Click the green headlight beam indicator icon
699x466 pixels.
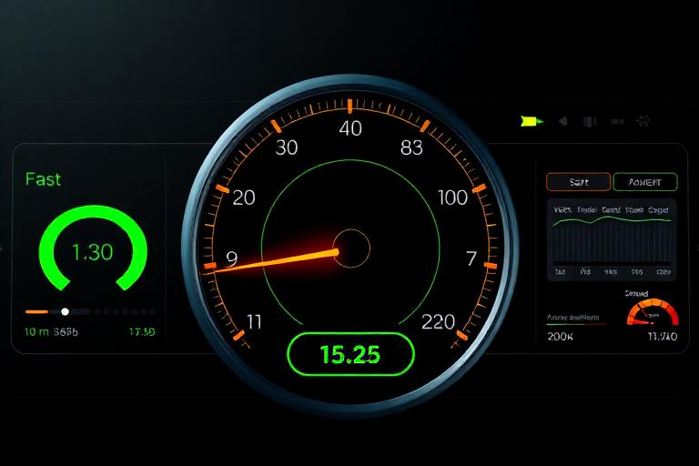coord(532,121)
